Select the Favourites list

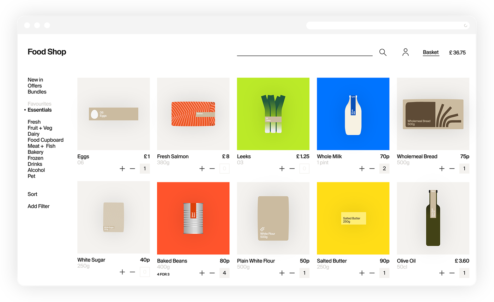click(40, 104)
